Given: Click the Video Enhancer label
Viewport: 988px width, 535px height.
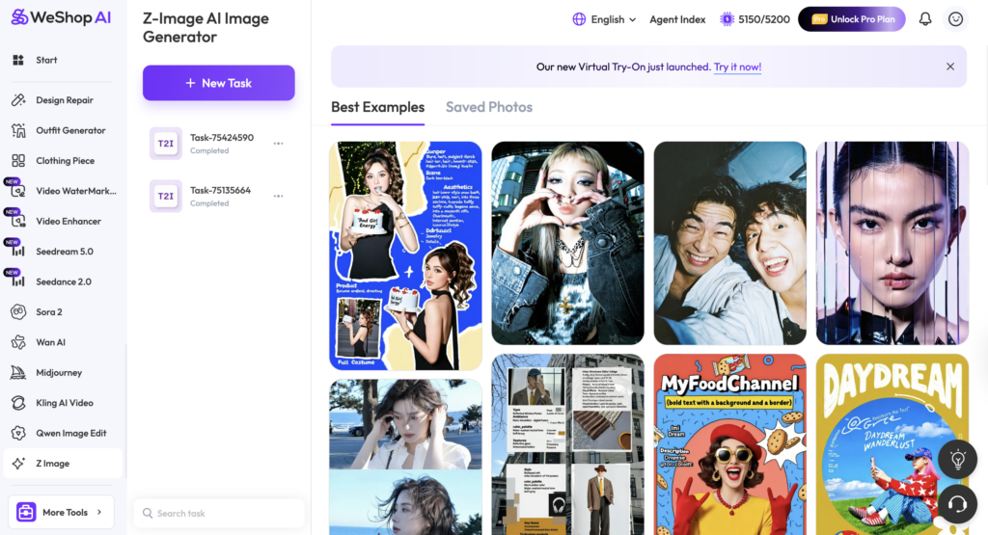Looking at the screenshot, I should 69,221.
